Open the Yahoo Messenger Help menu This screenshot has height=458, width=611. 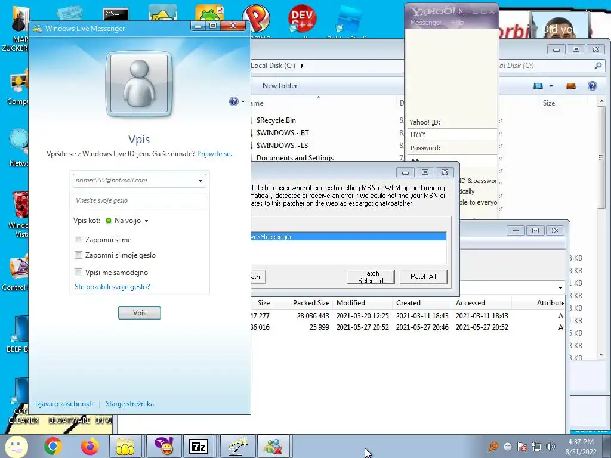(457, 23)
